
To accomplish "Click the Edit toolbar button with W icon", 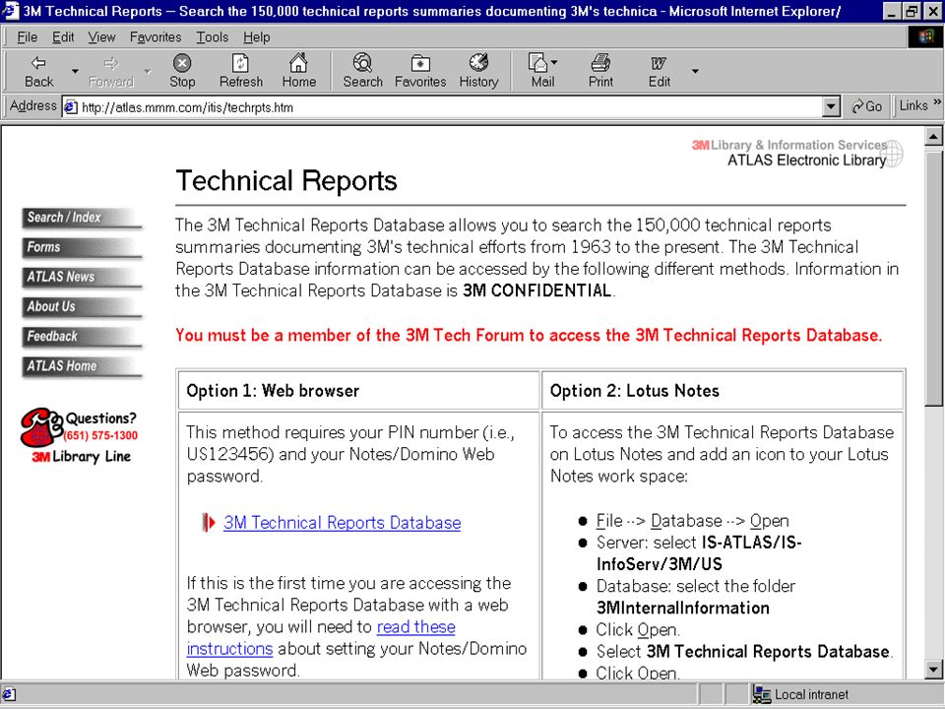I will pos(659,71).
